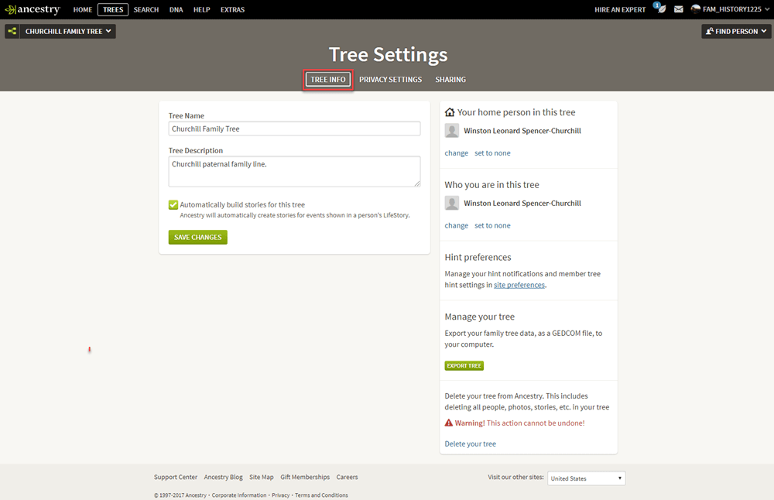Click the Tree Settings heading
Viewport: 774px width, 500px height.
coord(388,55)
